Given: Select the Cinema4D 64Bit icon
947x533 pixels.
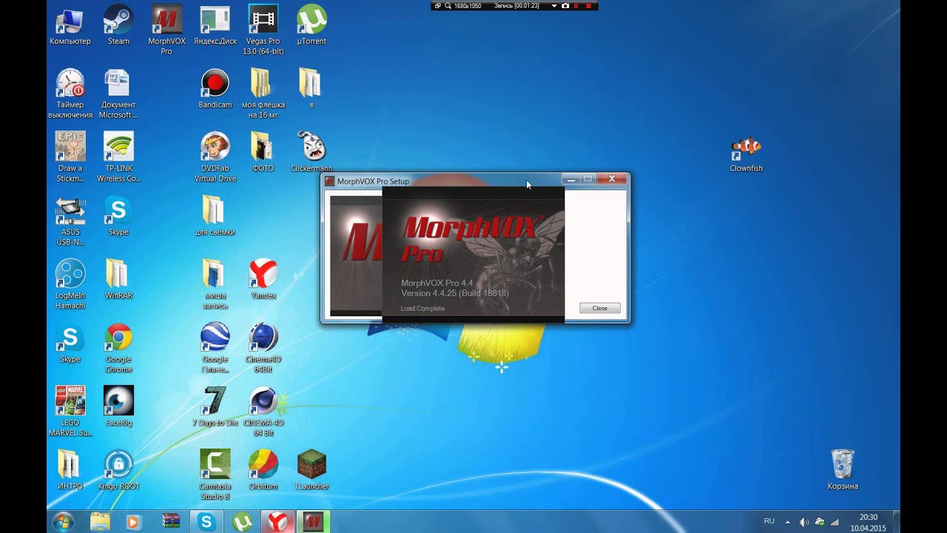Looking at the screenshot, I should pos(263,348).
